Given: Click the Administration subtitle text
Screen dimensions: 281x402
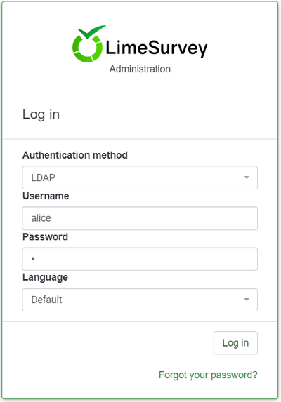Looking at the screenshot, I should coord(140,69).
